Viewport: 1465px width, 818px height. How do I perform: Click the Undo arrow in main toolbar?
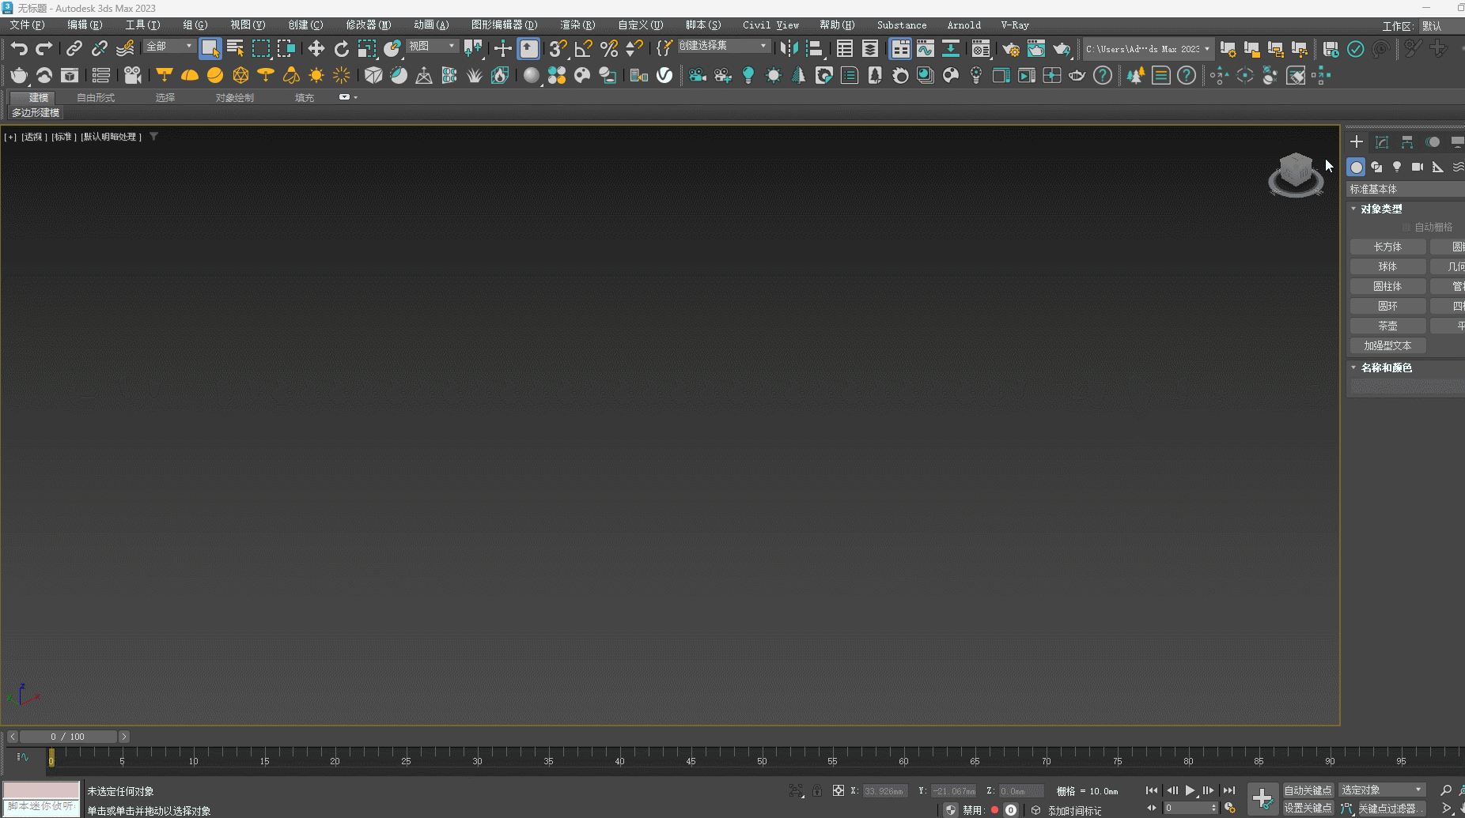click(x=19, y=49)
